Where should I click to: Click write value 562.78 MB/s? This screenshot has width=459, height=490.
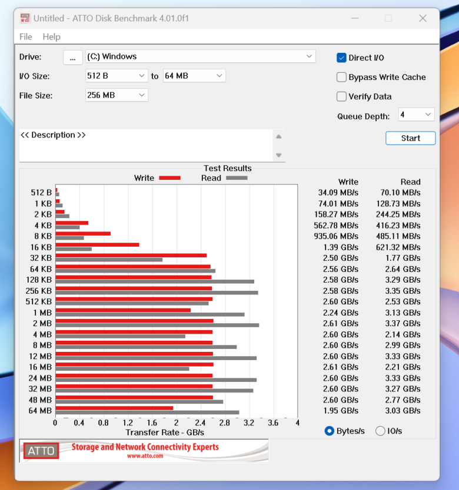click(x=336, y=225)
